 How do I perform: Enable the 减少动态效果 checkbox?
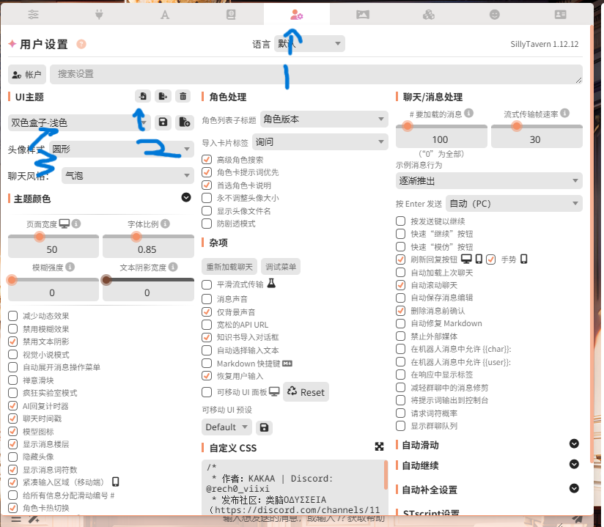[13, 316]
